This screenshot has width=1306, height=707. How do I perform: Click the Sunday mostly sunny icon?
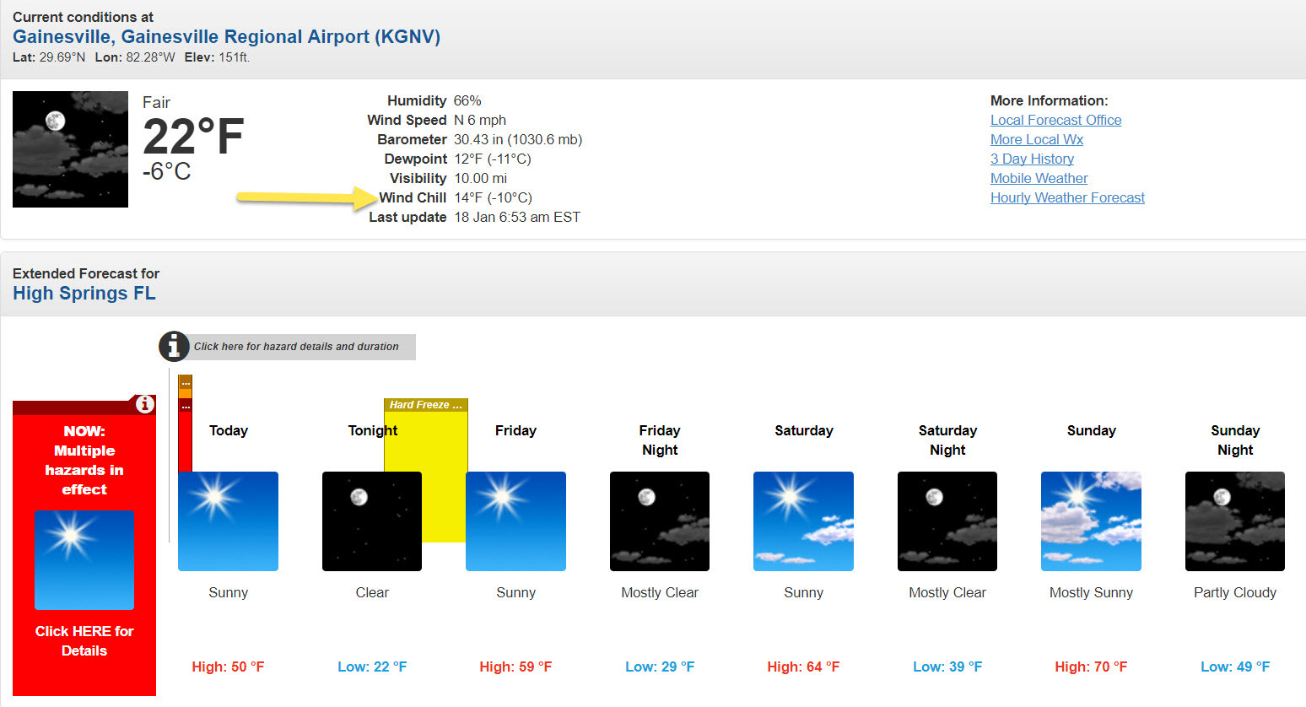(1091, 521)
